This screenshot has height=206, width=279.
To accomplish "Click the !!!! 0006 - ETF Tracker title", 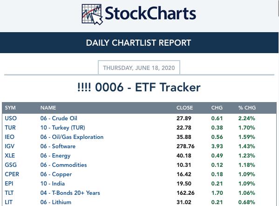I will pos(139,87).
